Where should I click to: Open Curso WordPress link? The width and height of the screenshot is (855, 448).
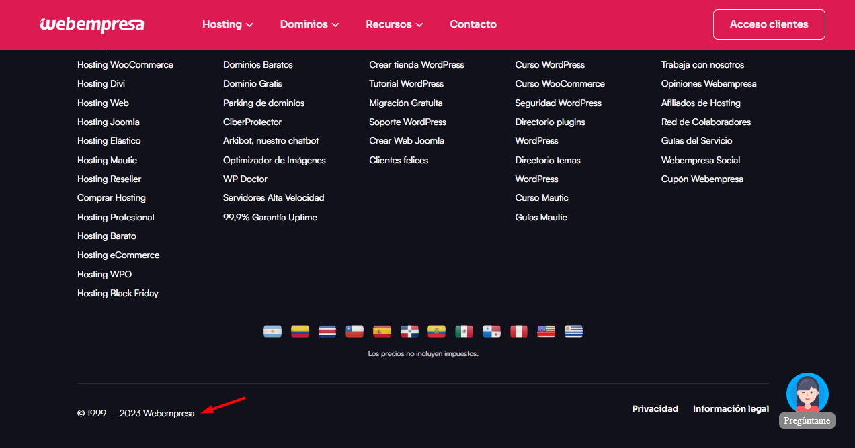[550, 65]
